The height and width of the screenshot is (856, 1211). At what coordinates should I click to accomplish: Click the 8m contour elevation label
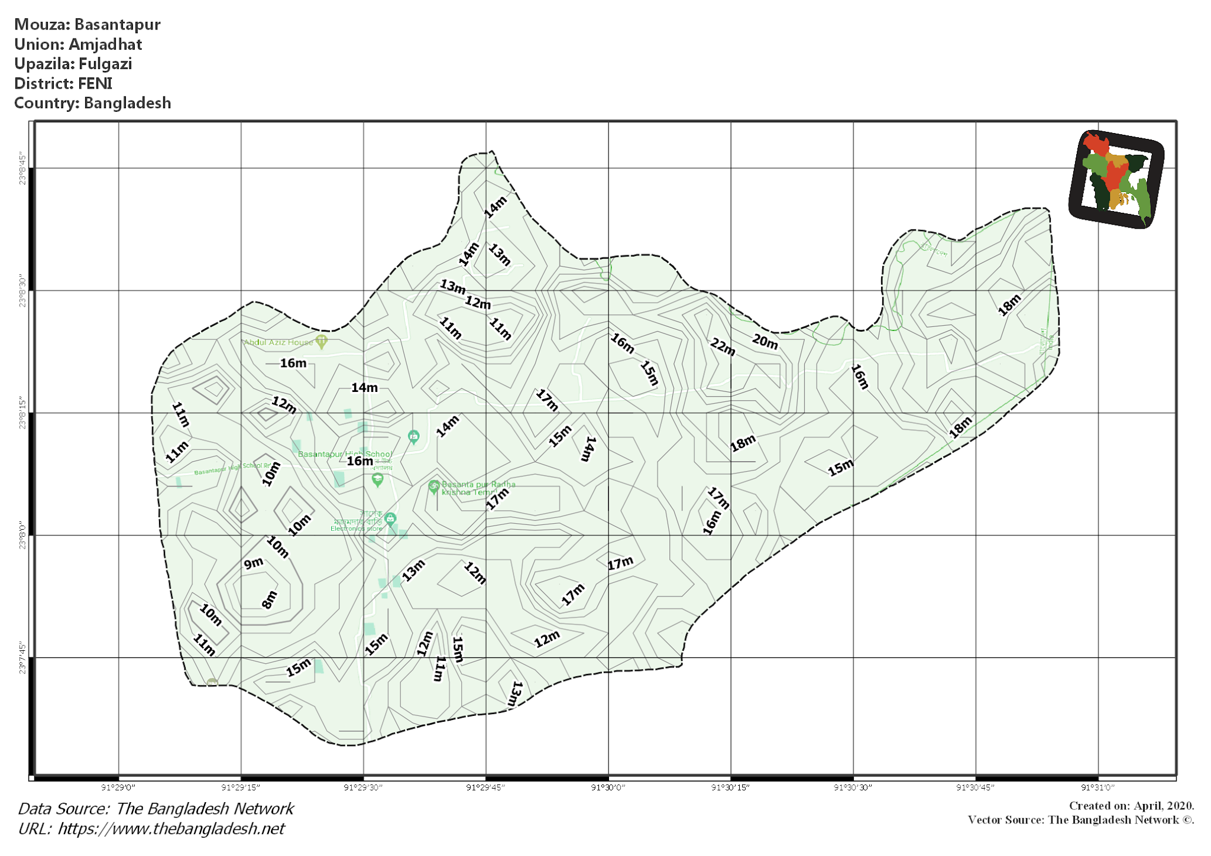pyautogui.click(x=269, y=599)
